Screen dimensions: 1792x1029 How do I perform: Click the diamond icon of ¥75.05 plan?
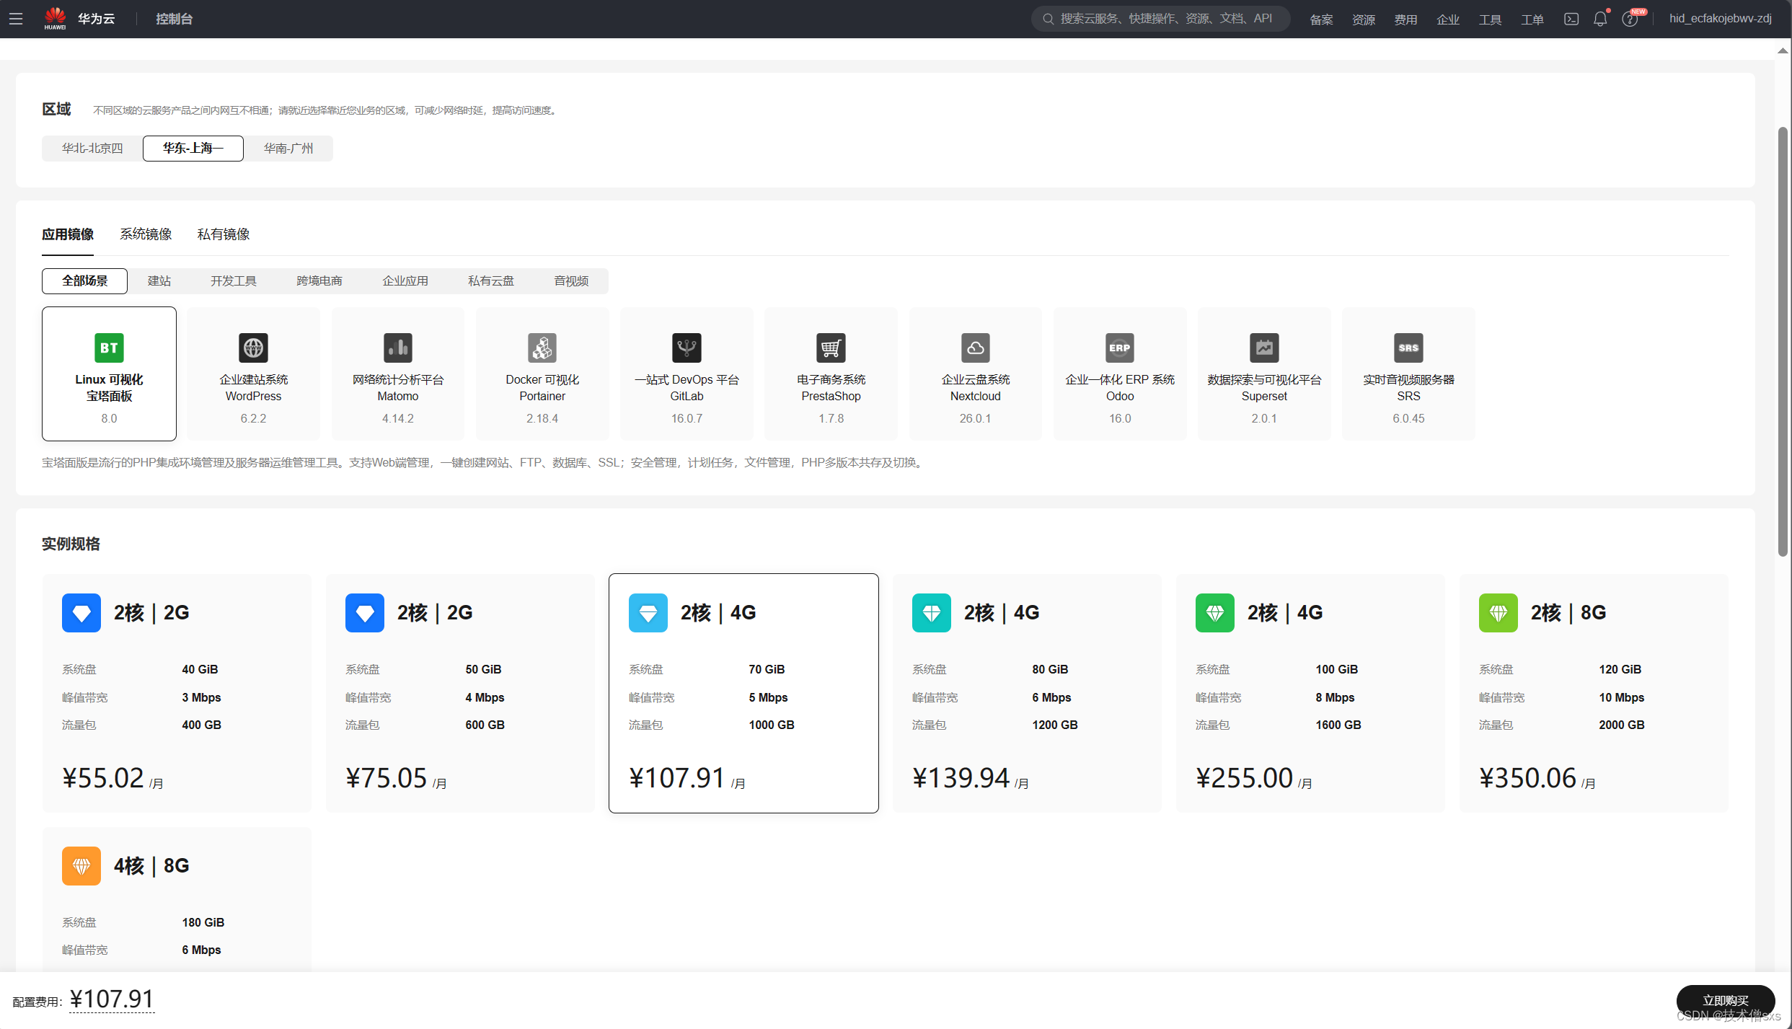tap(365, 613)
